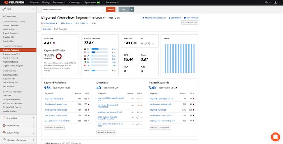This screenshot has width=283, height=144.
Task: Click View all 3,410 keywords button
Action: [160, 128]
